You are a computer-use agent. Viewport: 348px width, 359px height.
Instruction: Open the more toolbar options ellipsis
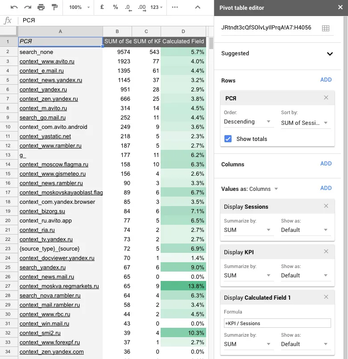coord(175,7)
